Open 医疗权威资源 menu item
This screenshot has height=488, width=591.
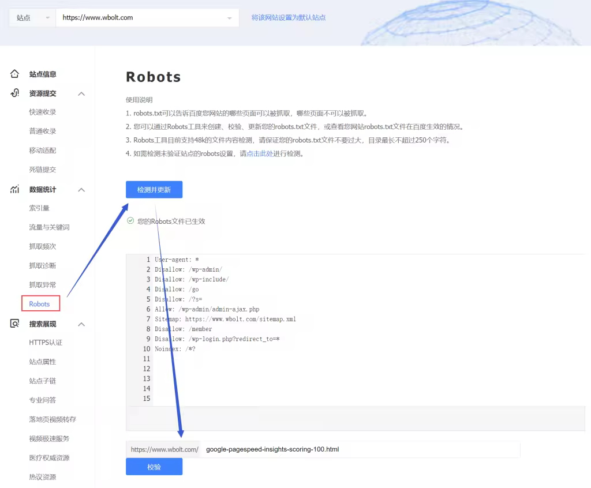(x=50, y=458)
